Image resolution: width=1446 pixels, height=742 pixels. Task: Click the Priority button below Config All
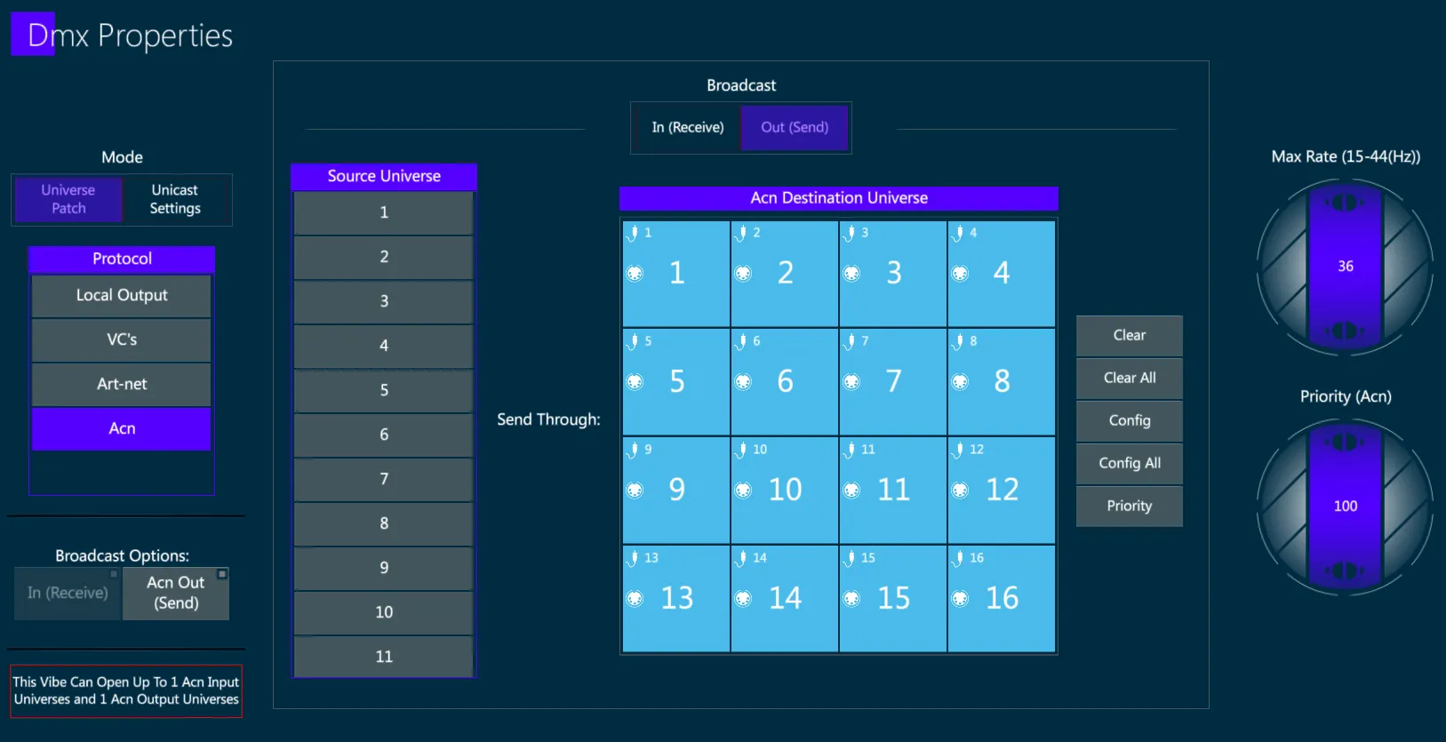click(1130, 507)
